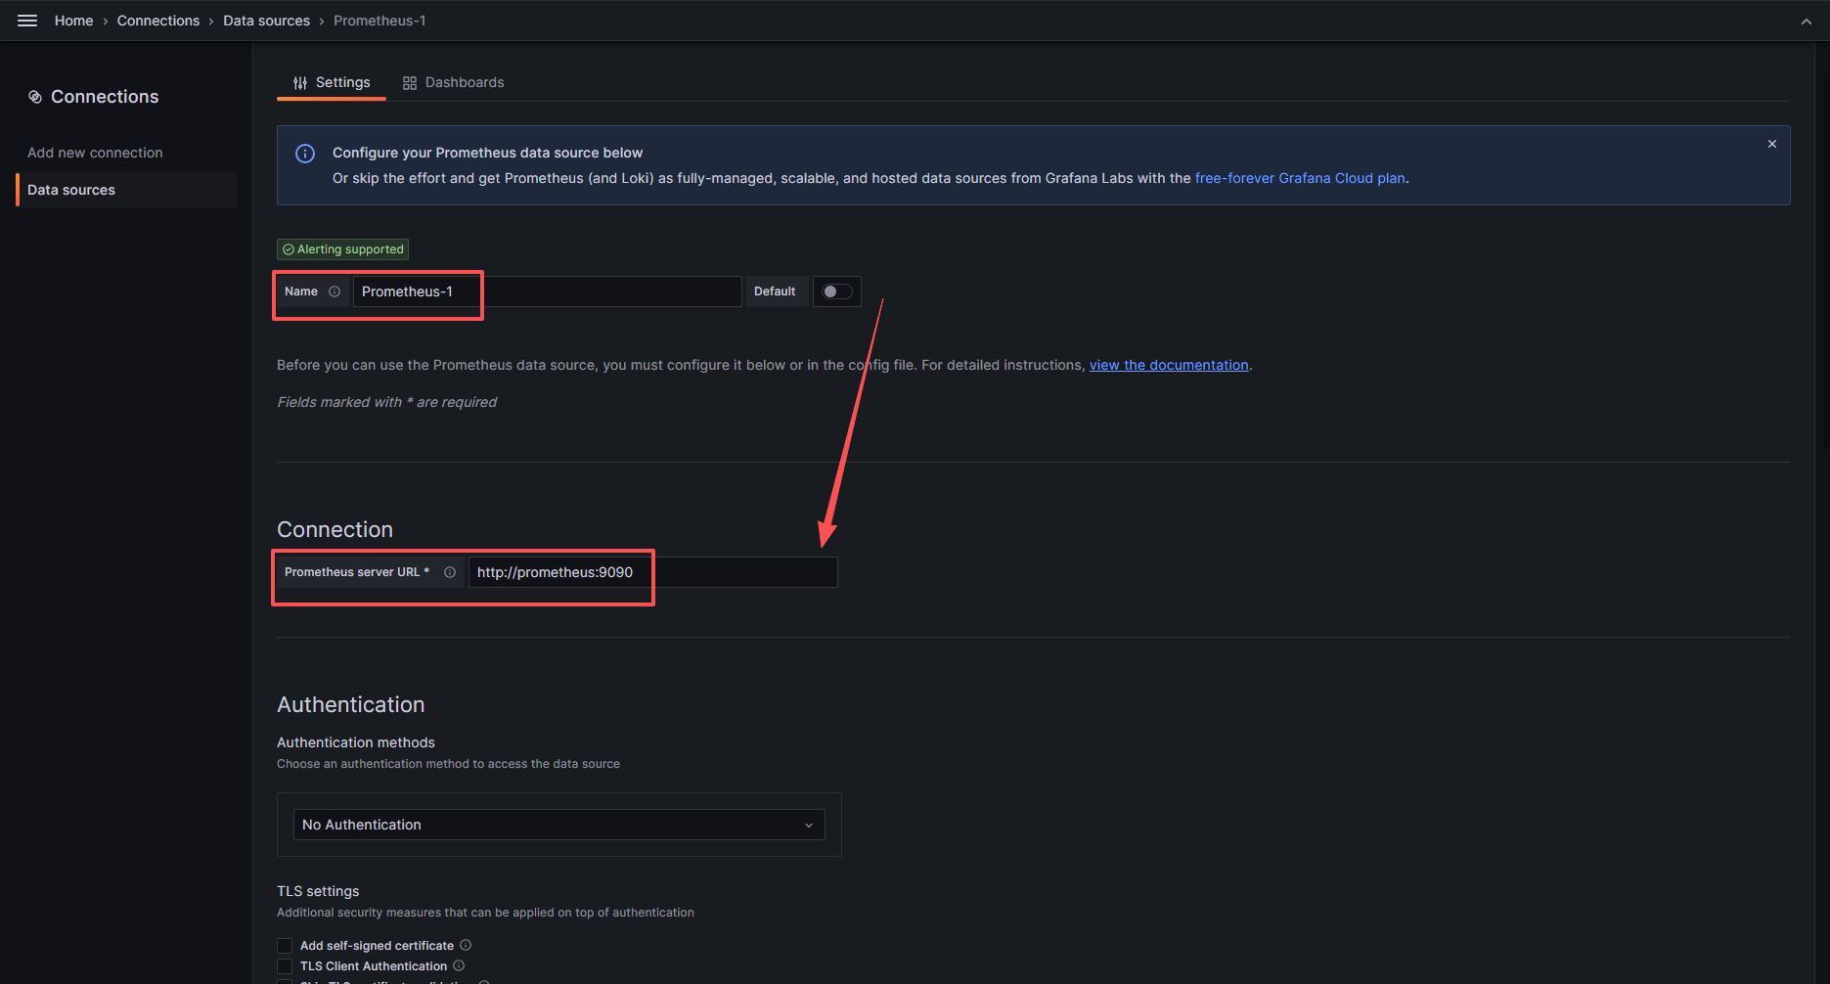The width and height of the screenshot is (1830, 984).
Task: Show the Prometheus server URL tooltip icon
Action: click(x=449, y=572)
